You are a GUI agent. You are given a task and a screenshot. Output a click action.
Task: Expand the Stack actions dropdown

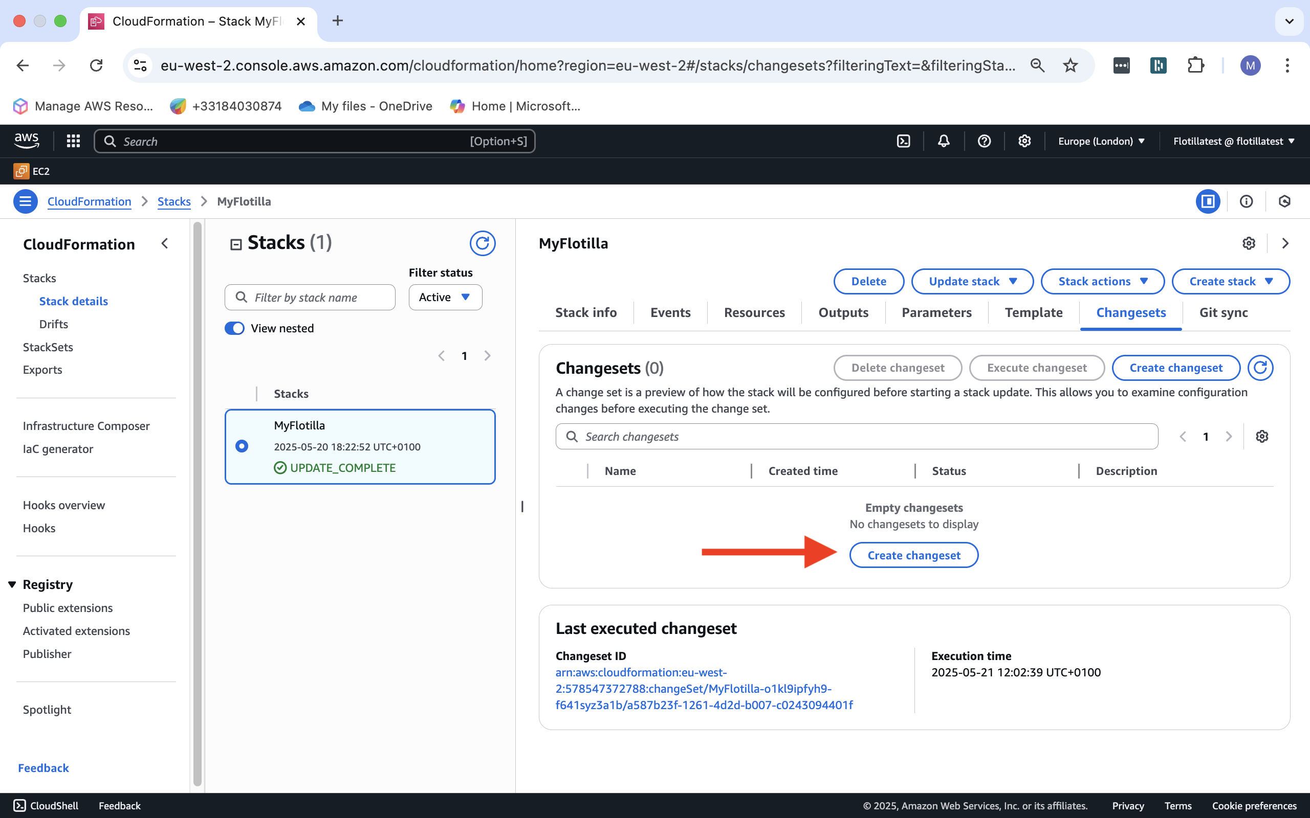click(x=1102, y=281)
